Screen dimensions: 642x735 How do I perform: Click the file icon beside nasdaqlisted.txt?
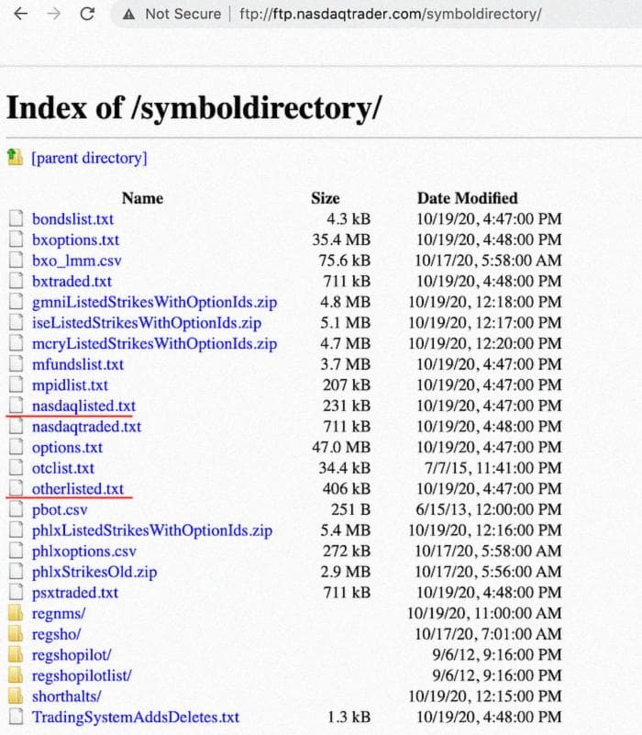(x=16, y=405)
